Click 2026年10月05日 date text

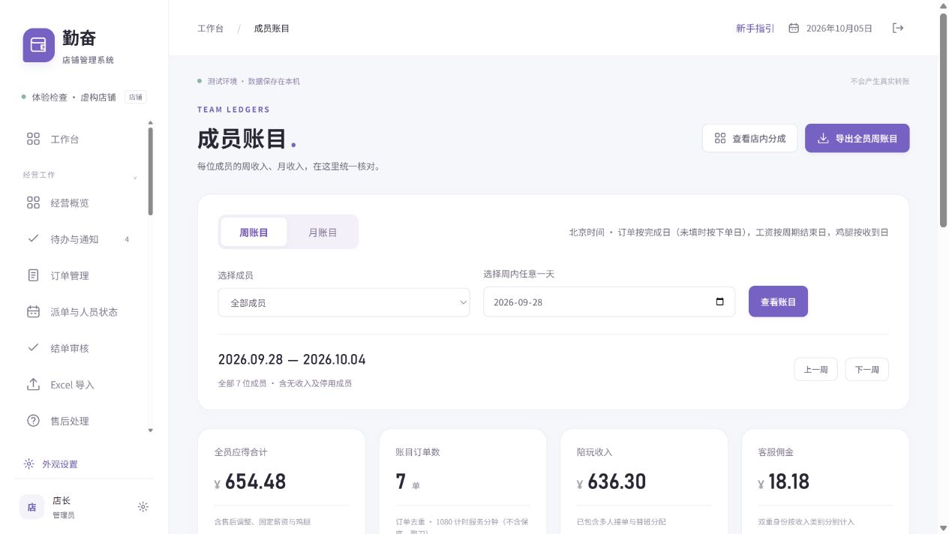839,28
